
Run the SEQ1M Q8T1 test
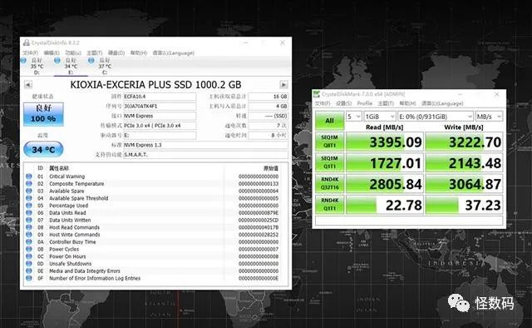(x=329, y=142)
